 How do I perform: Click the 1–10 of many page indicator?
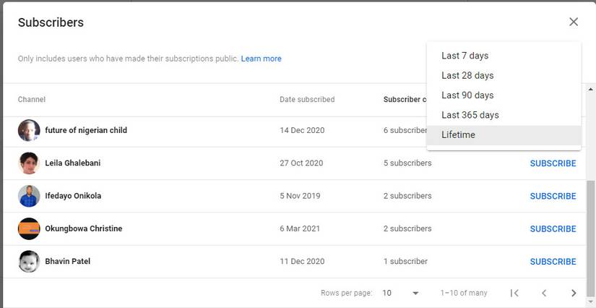point(464,293)
